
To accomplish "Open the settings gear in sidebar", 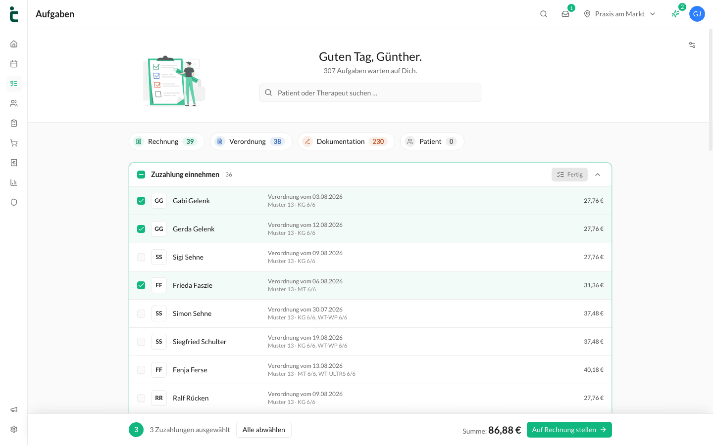I will coord(14,429).
